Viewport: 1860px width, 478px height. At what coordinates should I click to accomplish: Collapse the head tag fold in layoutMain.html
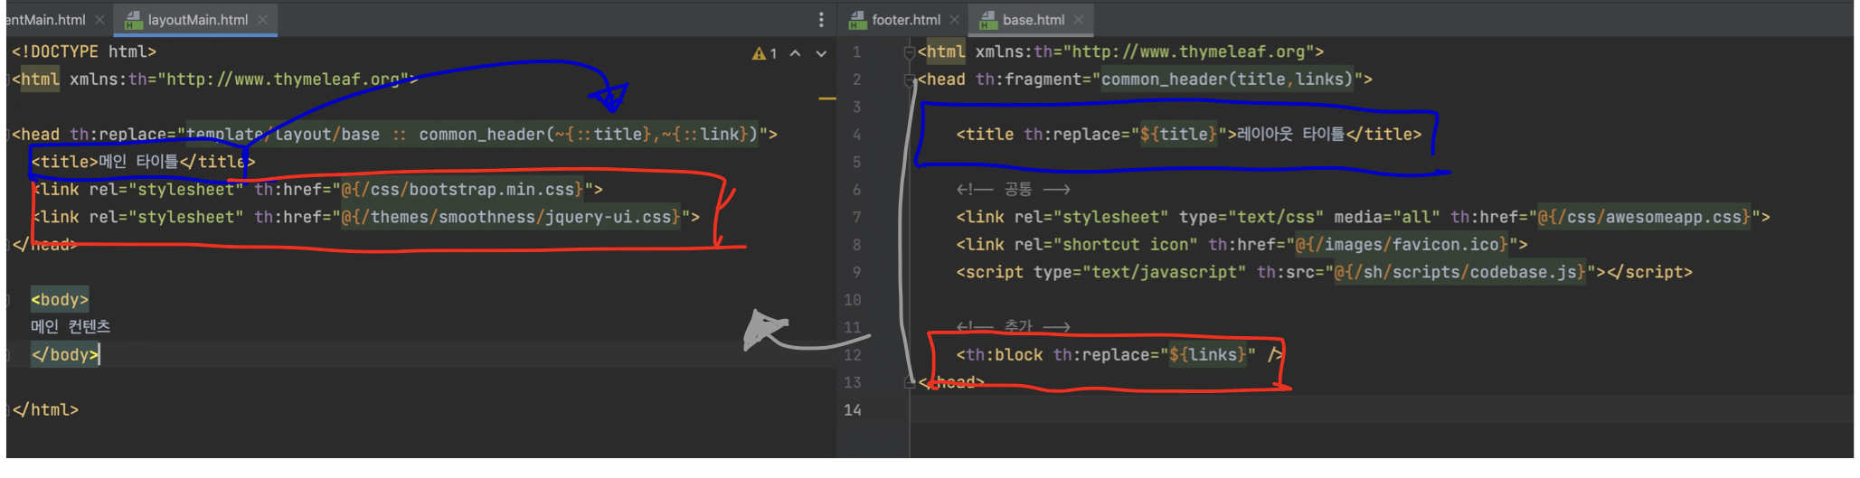7,135
